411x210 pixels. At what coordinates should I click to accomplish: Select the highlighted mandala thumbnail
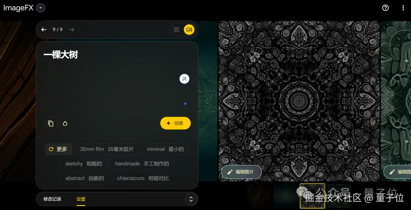tap(312, 196)
